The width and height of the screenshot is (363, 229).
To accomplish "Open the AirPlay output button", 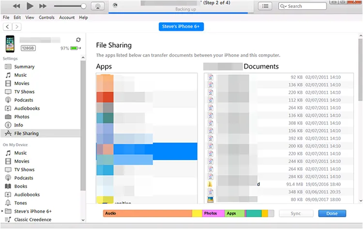I will tap(98, 6).
